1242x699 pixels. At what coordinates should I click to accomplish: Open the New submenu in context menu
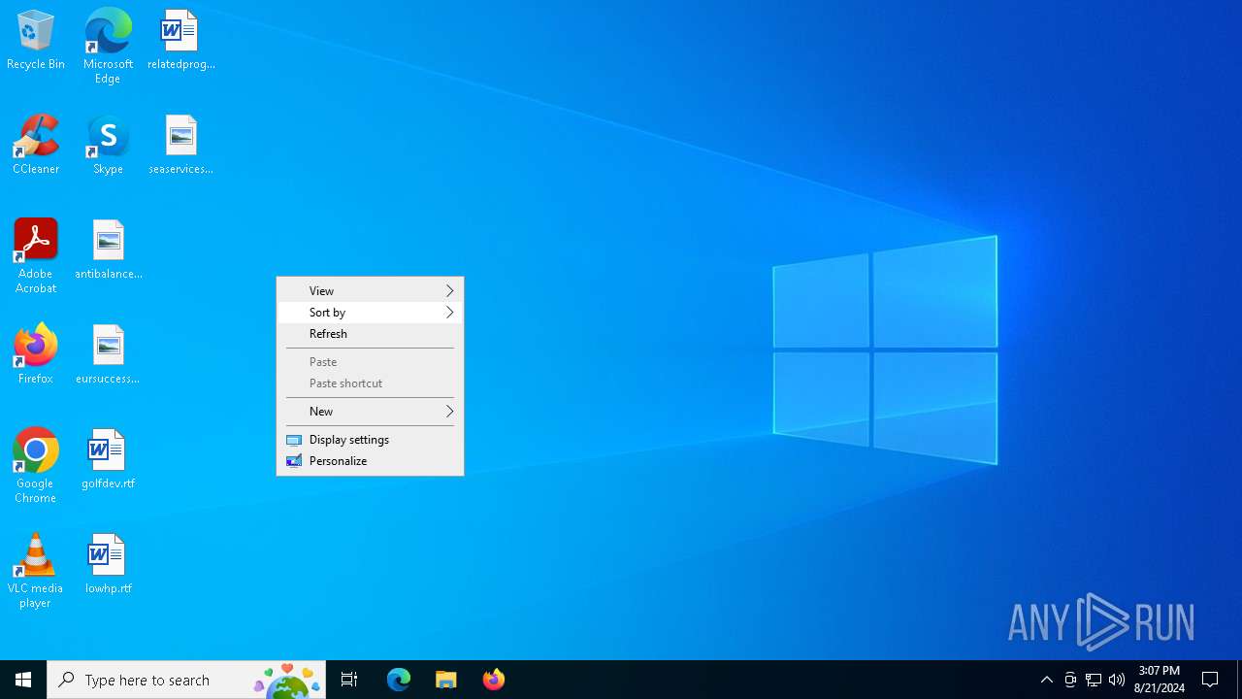point(371,412)
